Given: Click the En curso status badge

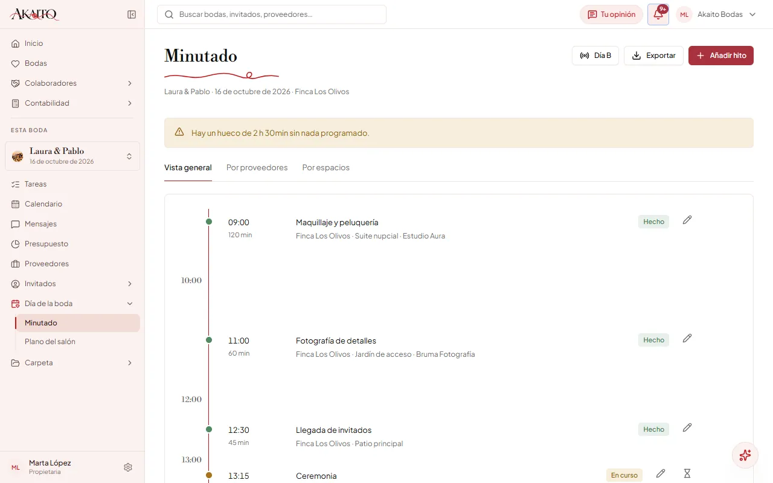Looking at the screenshot, I should tap(624, 475).
